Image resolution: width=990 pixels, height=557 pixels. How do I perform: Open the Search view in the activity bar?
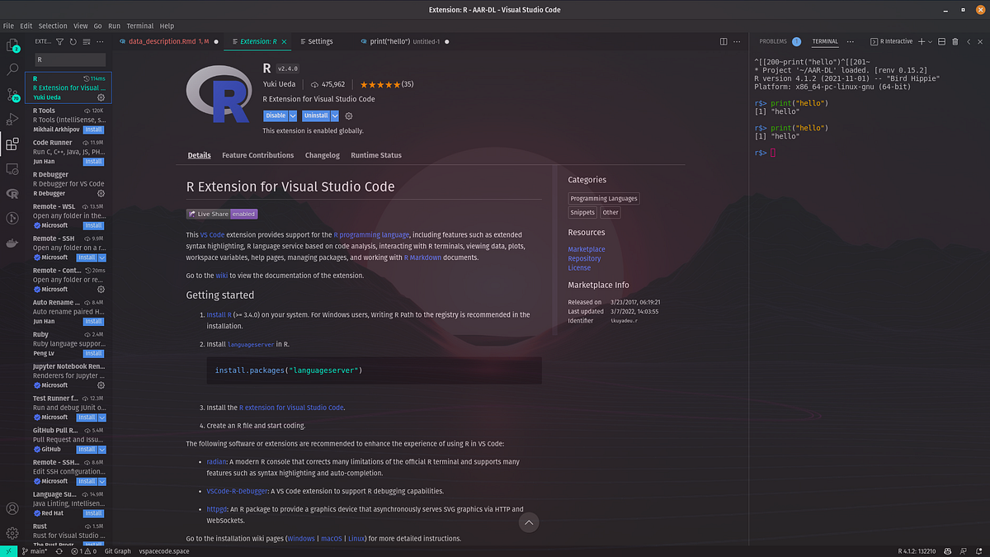tap(12, 69)
